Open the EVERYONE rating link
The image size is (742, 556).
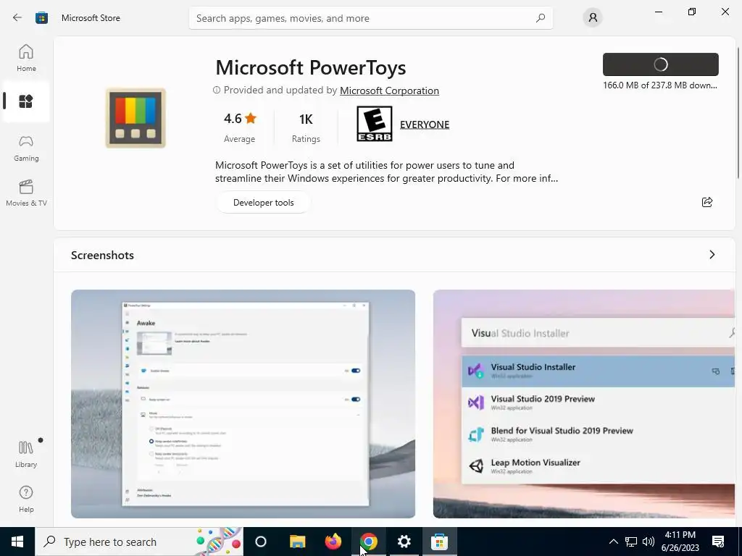click(x=425, y=125)
